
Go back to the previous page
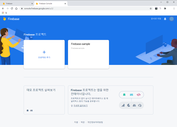(x=3, y=8)
